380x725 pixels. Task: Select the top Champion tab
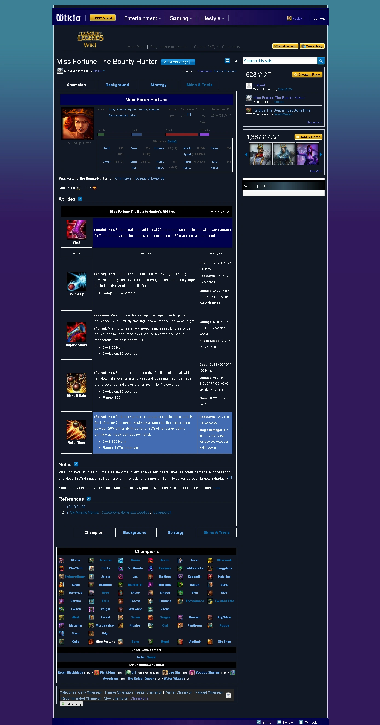[x=76, y=85]
